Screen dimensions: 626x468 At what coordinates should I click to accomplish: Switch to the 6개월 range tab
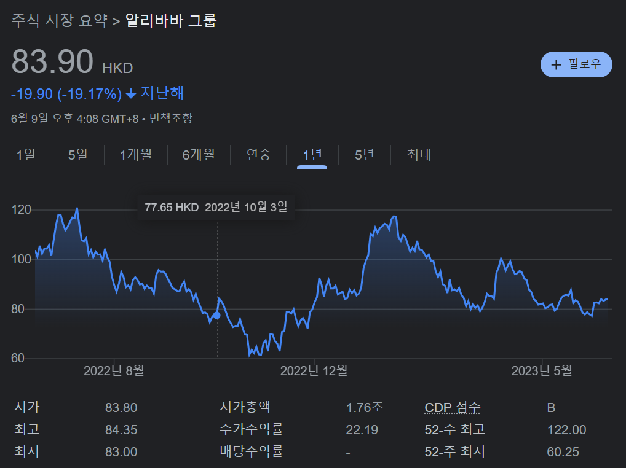tap(199, 154)
